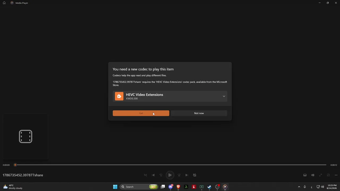Open Brave browser from the taskbar

178,187
